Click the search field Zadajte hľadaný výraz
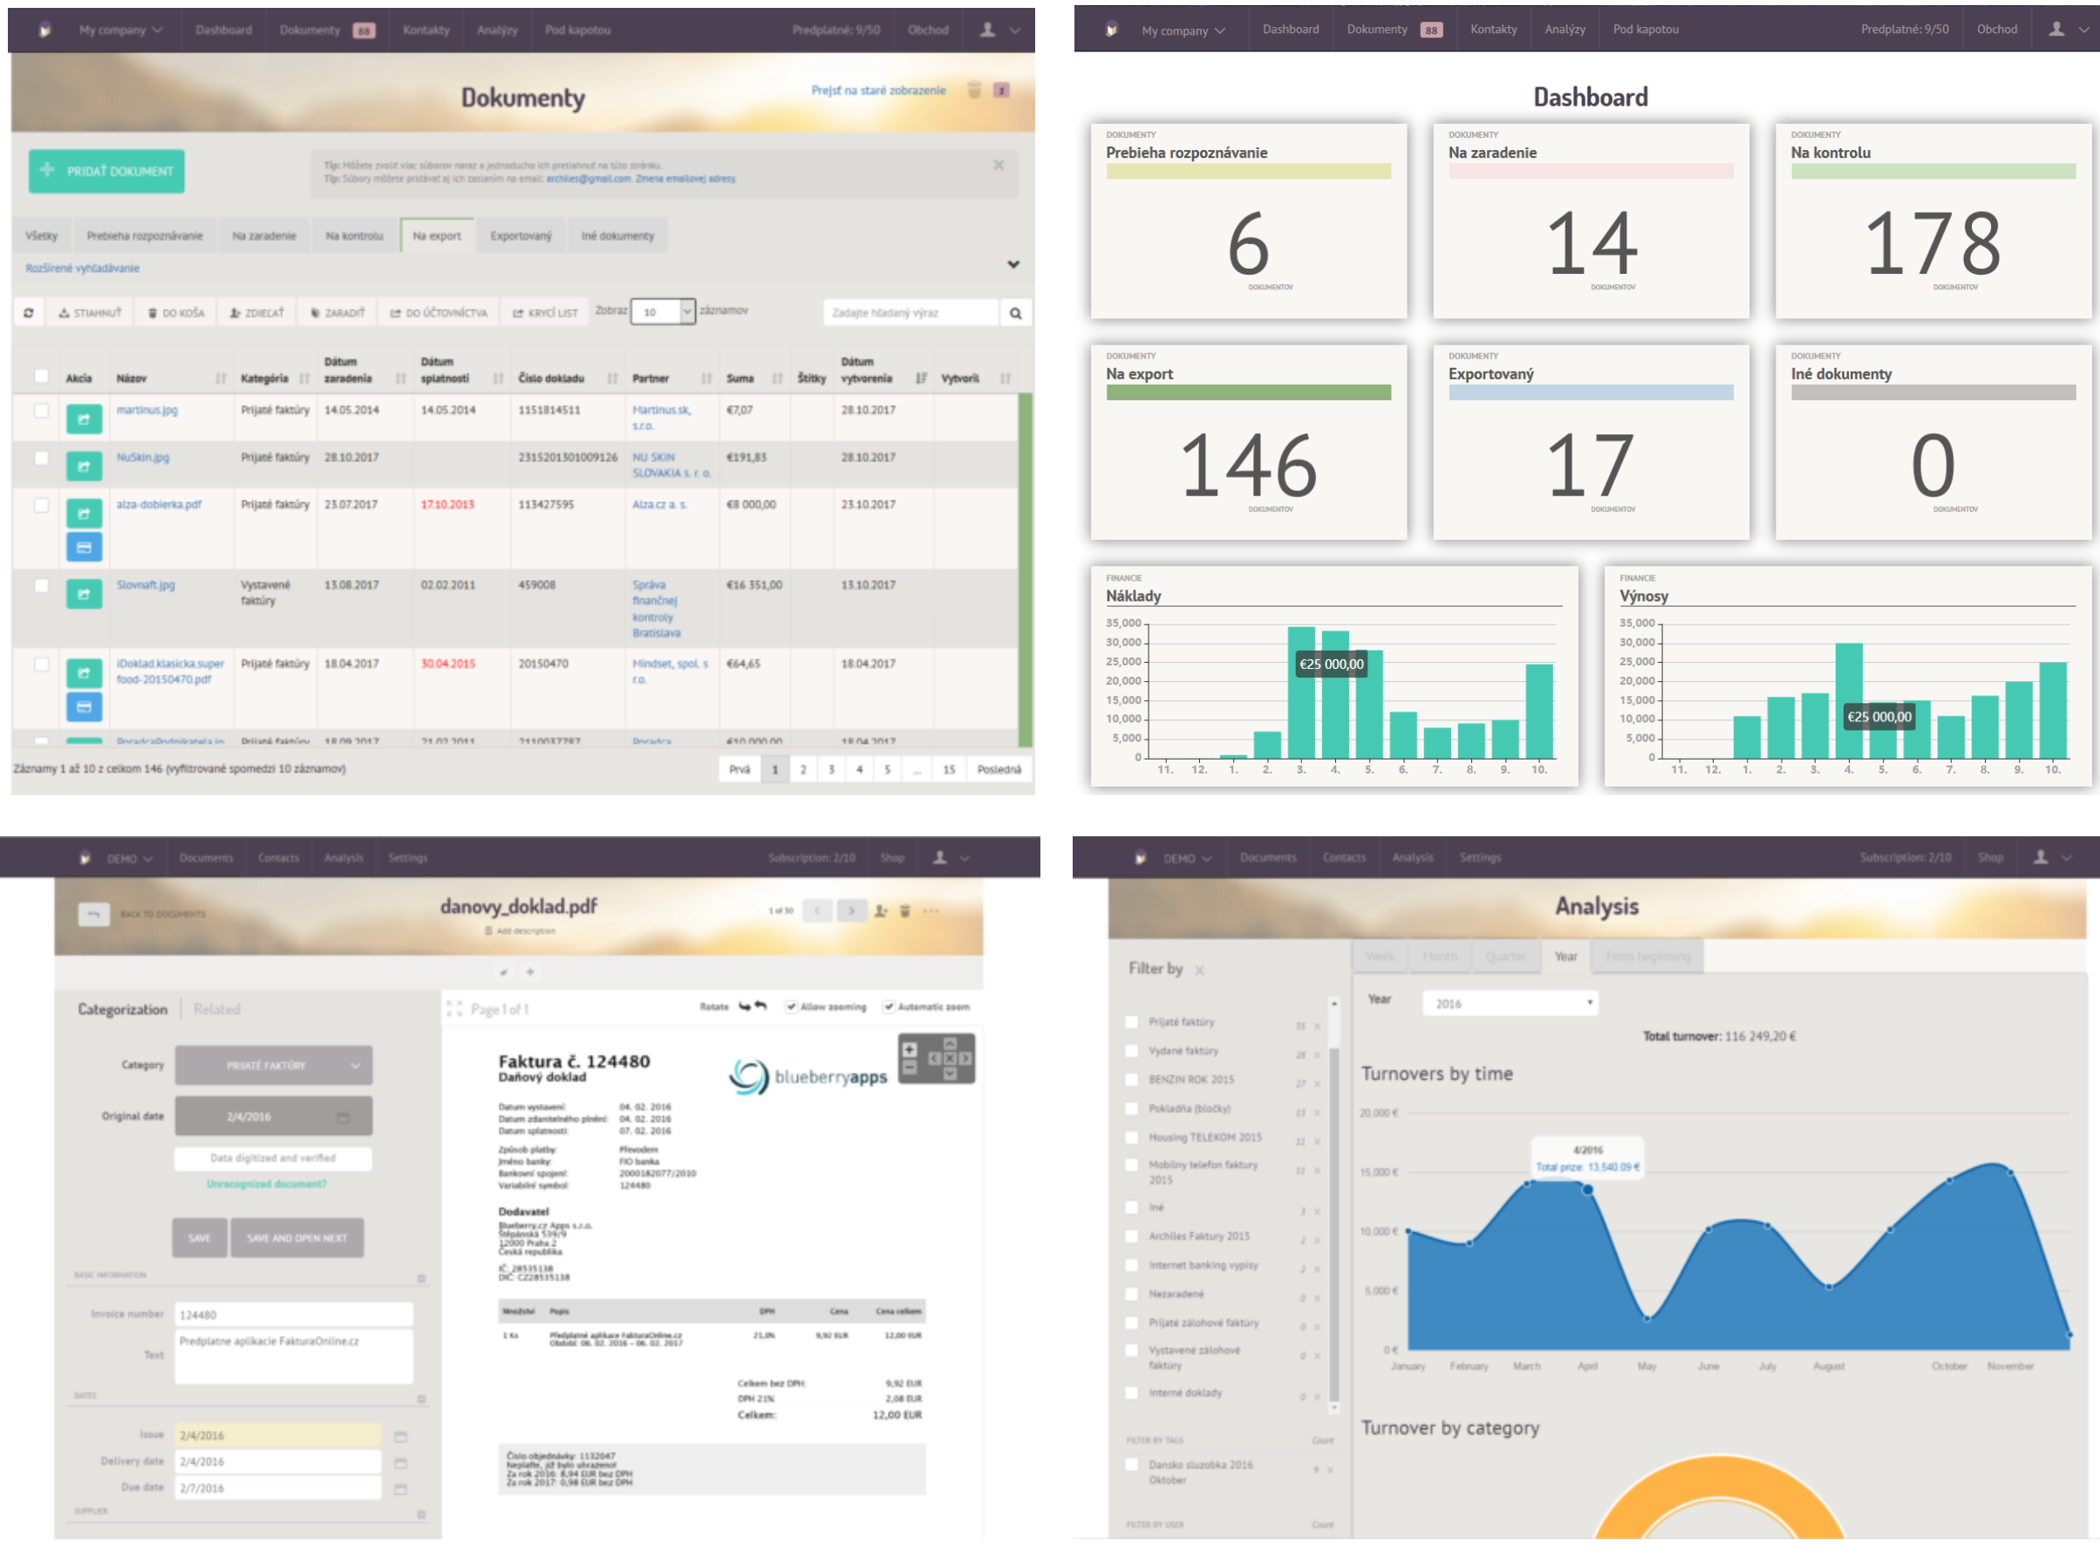2100x1547 pixels. (910, 313)
